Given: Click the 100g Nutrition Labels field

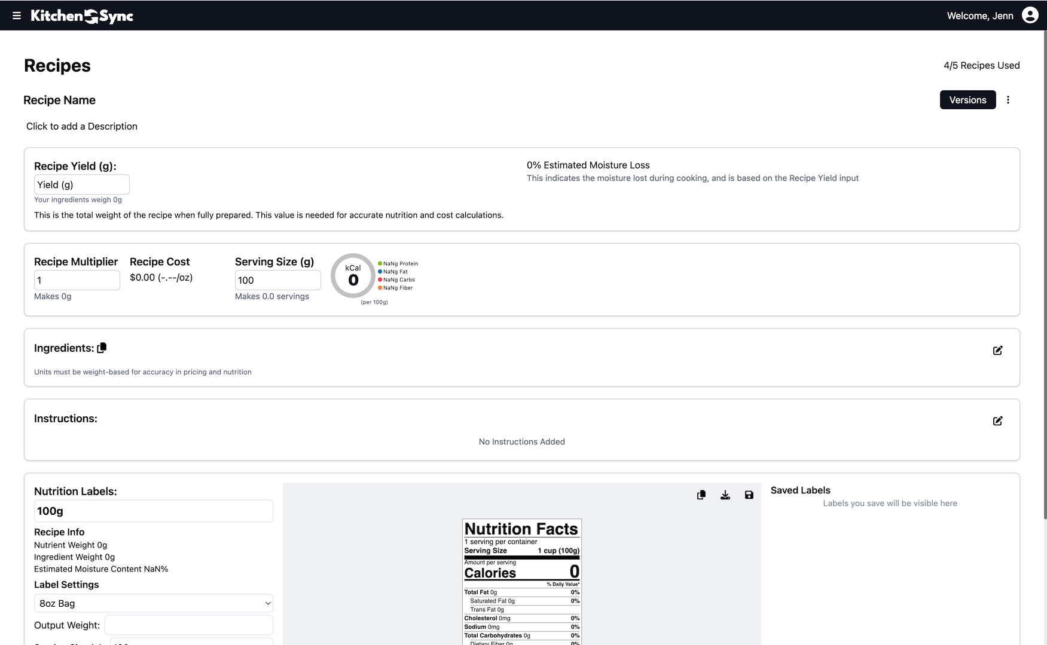Looking at the screenshot, I should pos(153,511).
